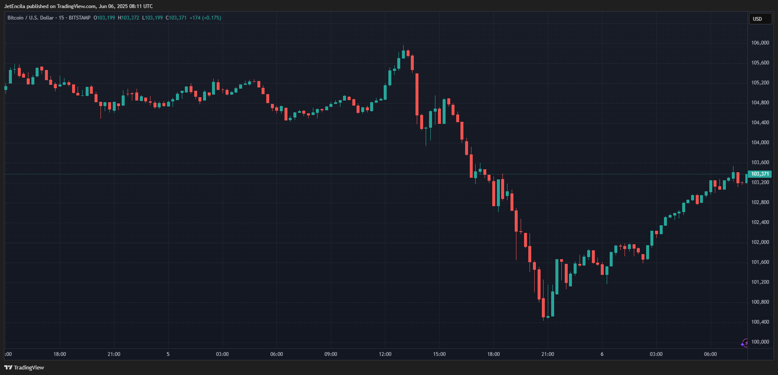This screenshot has width=778, height=375.
Task: Click the closing price value C103,371
Action: [176, 18]
